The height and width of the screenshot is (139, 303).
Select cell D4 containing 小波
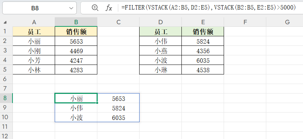pos(160,60)
